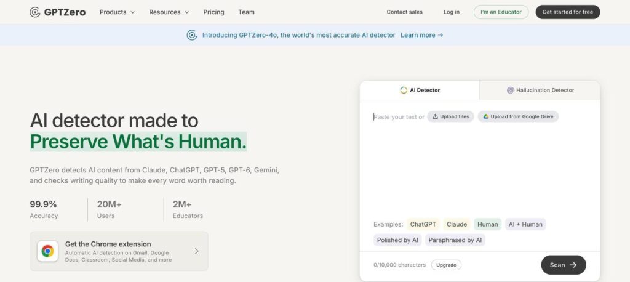Load the AI + Human example
The image size is (630, 282).
pos(525,225)
